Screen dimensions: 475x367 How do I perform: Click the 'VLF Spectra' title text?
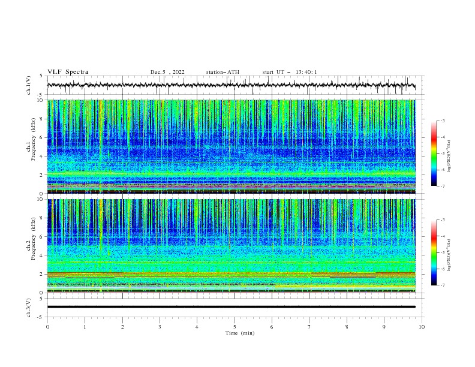coord(68,72)
